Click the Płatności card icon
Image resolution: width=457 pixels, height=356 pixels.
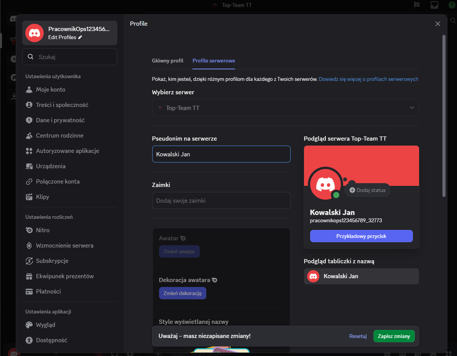[29, 292]
